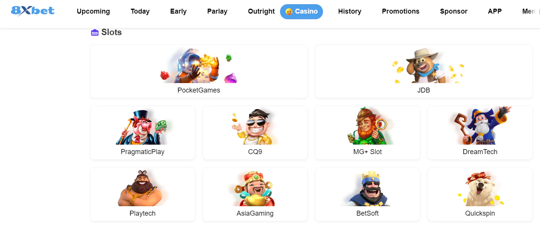
Task: Go to the Today tab
Action: tap(140, 11)
